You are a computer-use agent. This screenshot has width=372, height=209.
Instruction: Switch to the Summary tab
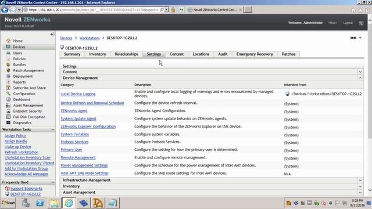(72, 54)
